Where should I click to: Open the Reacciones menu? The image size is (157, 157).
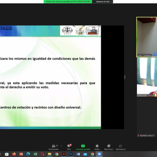(x=109, y=147)
